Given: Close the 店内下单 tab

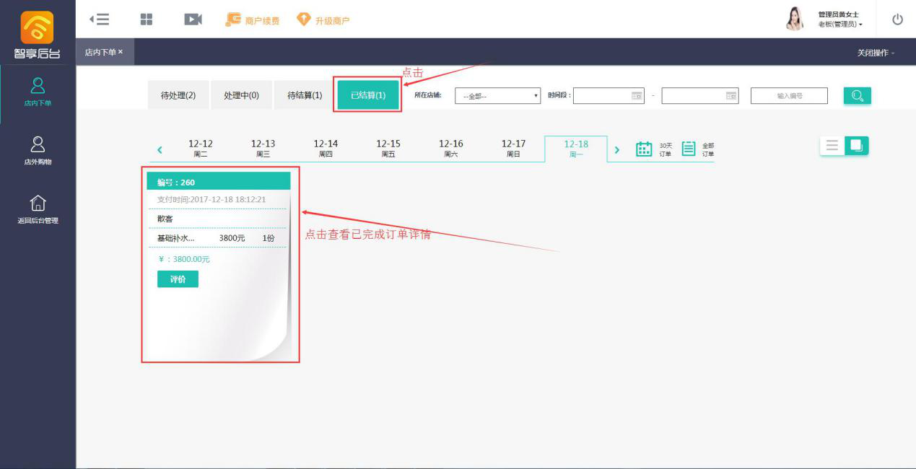Looking at the screenshot, I should (121, 52).
